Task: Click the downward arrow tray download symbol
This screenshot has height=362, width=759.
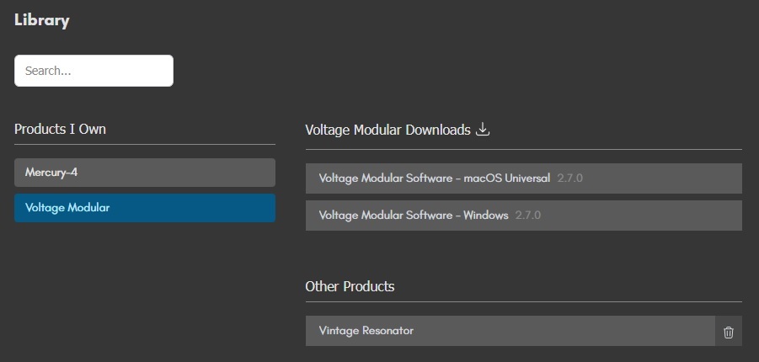Action: tap(483, 130)
